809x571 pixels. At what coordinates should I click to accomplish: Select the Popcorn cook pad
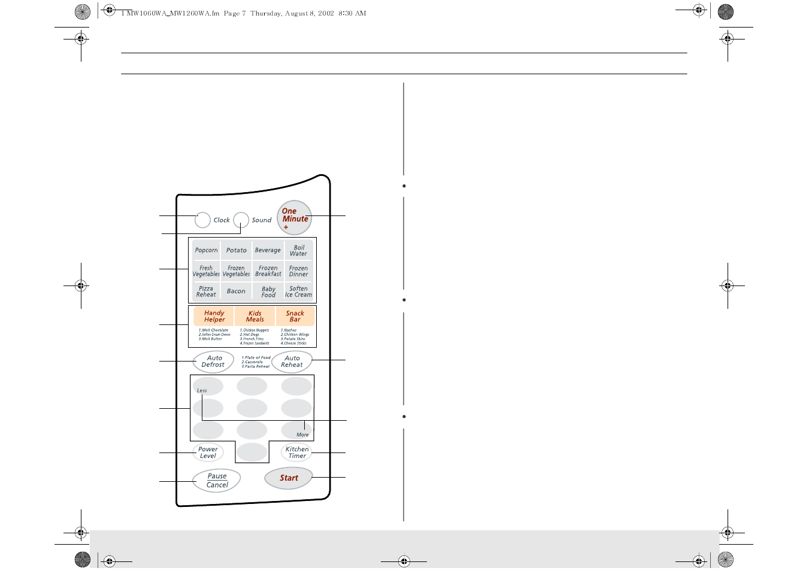pos(206,250)
